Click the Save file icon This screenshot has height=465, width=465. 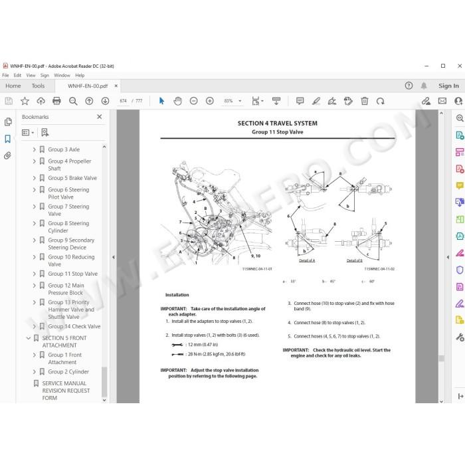(x=9, y=101)
